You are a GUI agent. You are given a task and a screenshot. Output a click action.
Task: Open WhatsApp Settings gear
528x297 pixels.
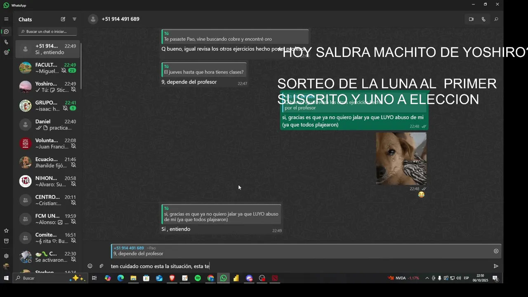coord(6,256)
